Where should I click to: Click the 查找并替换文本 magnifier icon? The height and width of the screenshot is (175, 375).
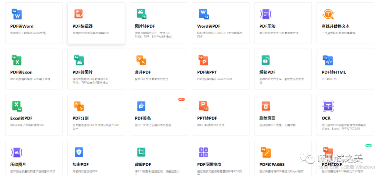328,14
